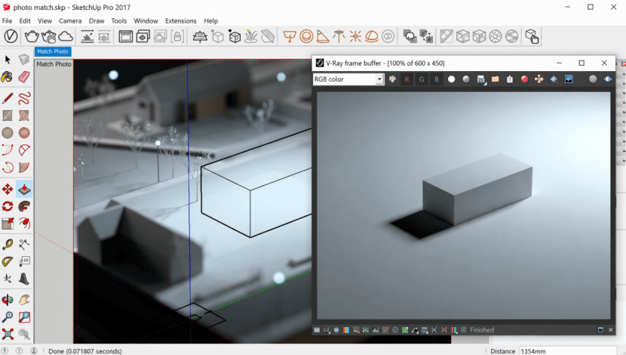Click the 'Finished' status text
Screen dimensions: 626x355
(482, 330)
